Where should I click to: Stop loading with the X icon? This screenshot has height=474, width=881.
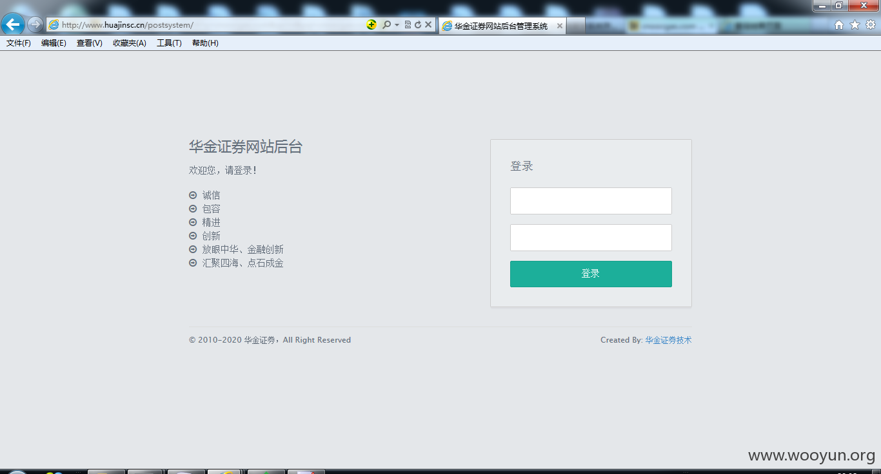(x=428, y=25)
